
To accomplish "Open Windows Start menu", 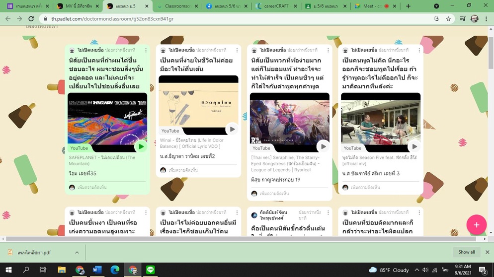I will [x=8, y=270].
